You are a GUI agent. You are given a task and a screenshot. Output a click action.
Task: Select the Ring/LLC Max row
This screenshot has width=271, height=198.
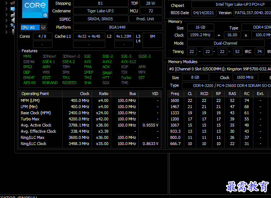click(90, 137)
